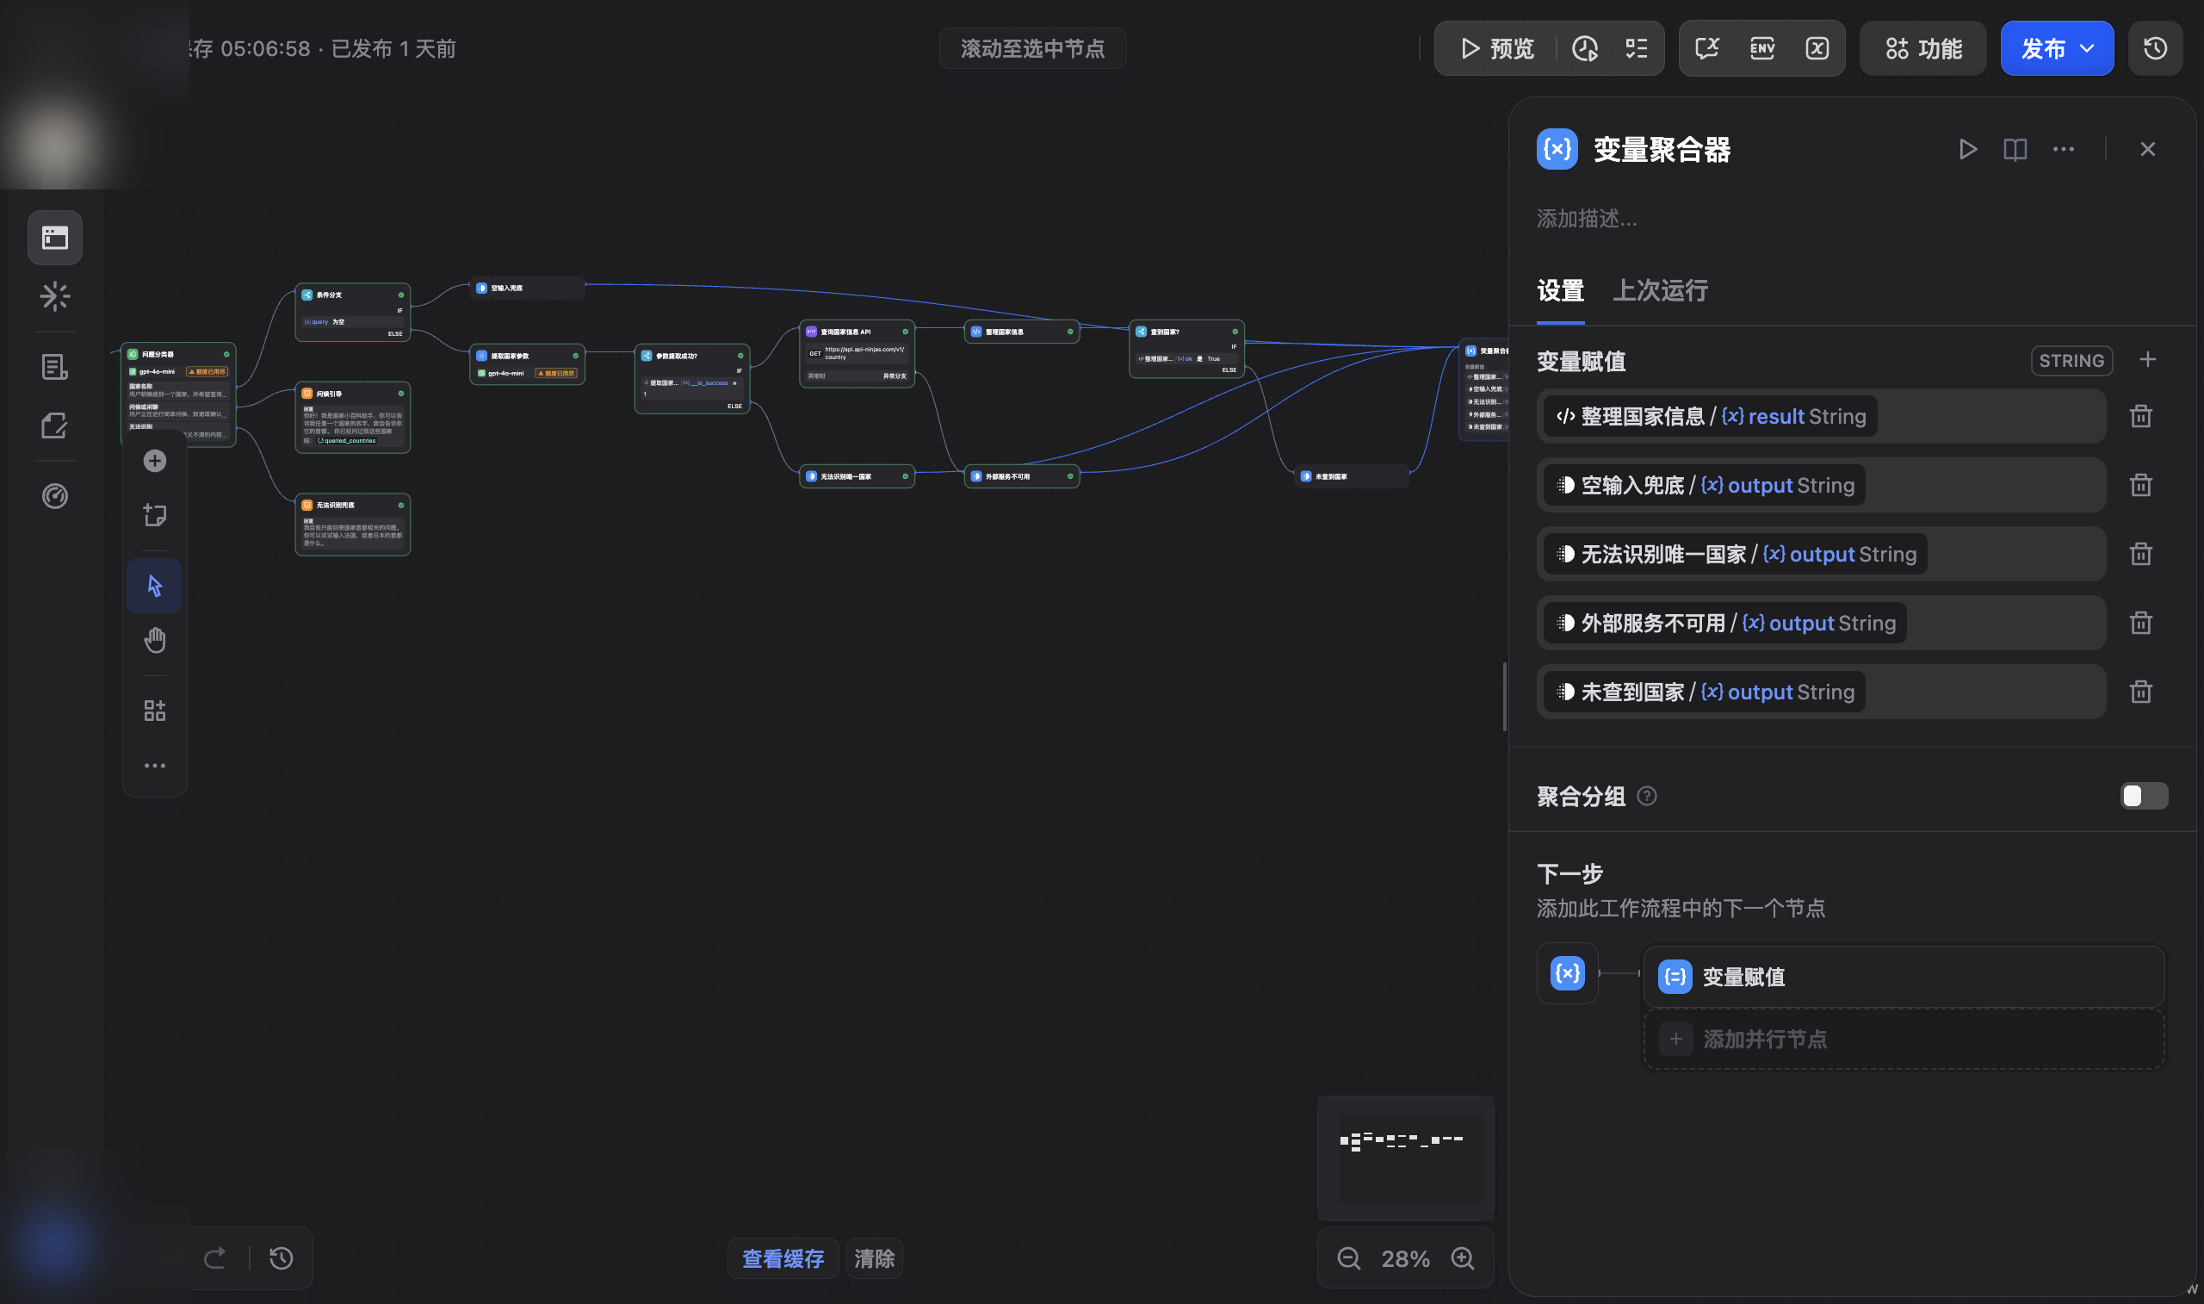The image size is (2204, 1304).
Task: Select the pointer mode tool
Action: tap(155, 585)
